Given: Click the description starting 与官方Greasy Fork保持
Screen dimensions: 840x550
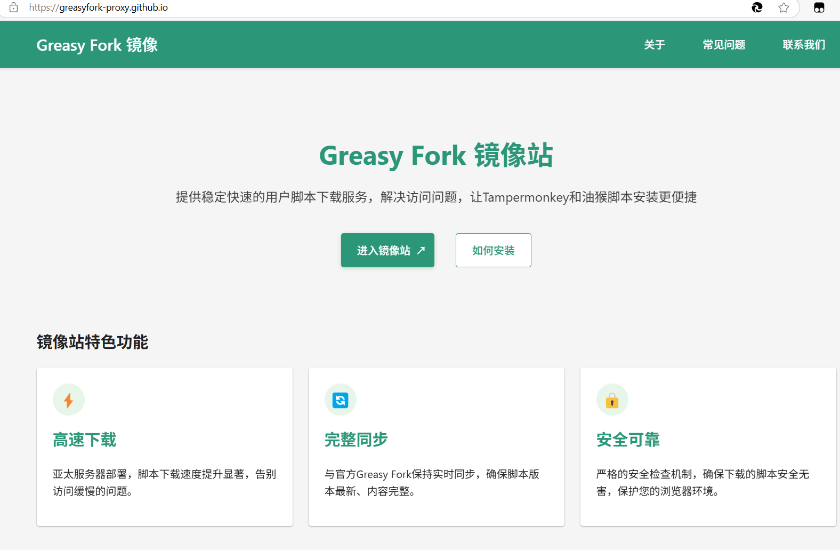Looking at the screenshot, I should tap(432, 482).
